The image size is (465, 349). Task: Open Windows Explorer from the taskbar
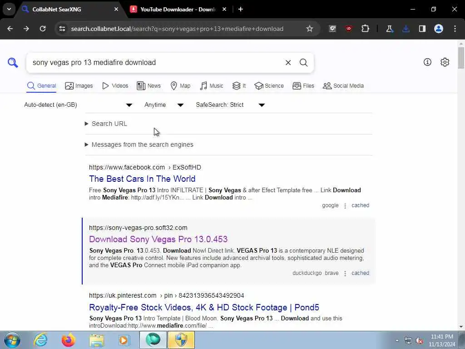[x=97, y=340]
